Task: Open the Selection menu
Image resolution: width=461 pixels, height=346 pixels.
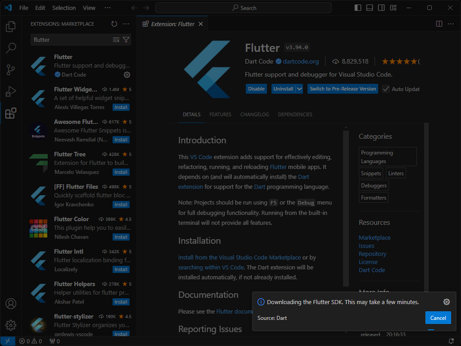Action: pos(64,8)
